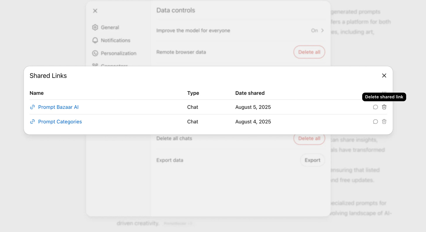Click Chat type in Prompt Categories row
Viewport: 426px width, 232px height.
193,122
